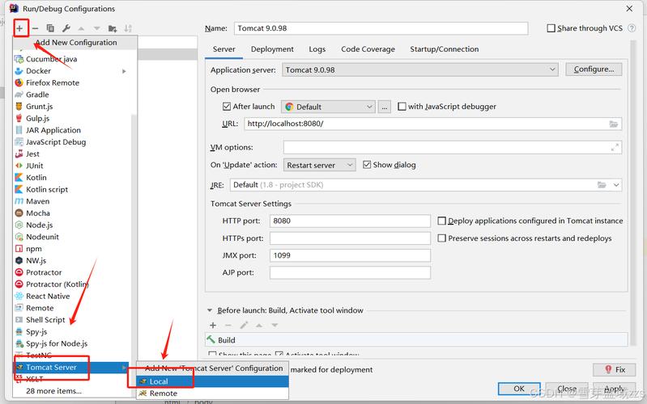Viewport: 647px width, 404px height.
Task: Click the Sort Configurations icon
Action: click(x=128, y=28)
